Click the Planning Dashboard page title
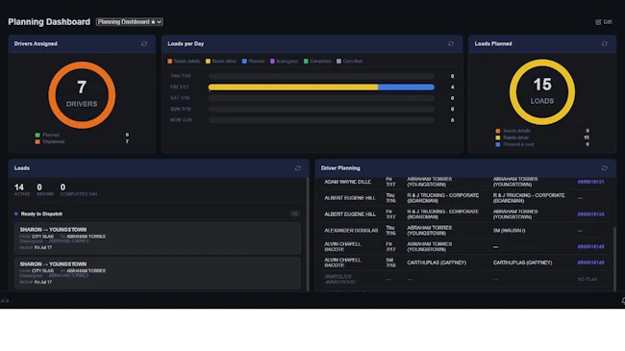The height and width of the screenshot is (351, 625). (49, 22)
